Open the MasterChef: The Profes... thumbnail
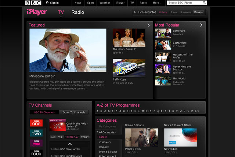 (163, 57)
